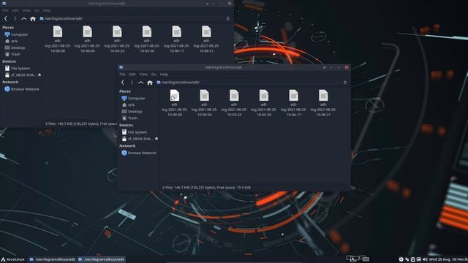Select adt-log 10-00-04 file in front window

(x=205, y=103)
